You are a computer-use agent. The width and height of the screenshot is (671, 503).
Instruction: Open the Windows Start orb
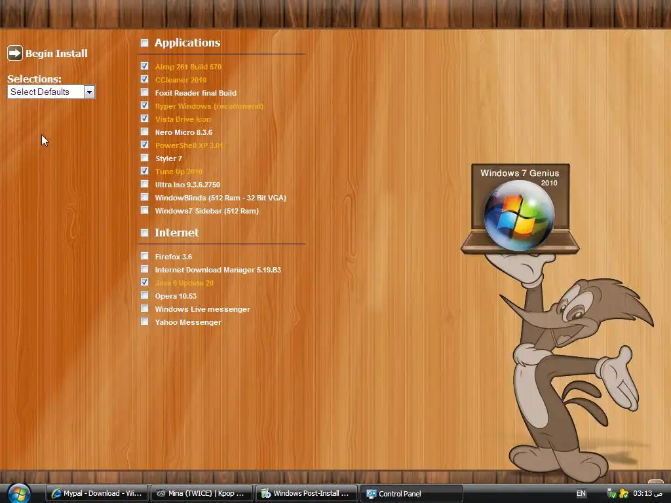point(19,493)
